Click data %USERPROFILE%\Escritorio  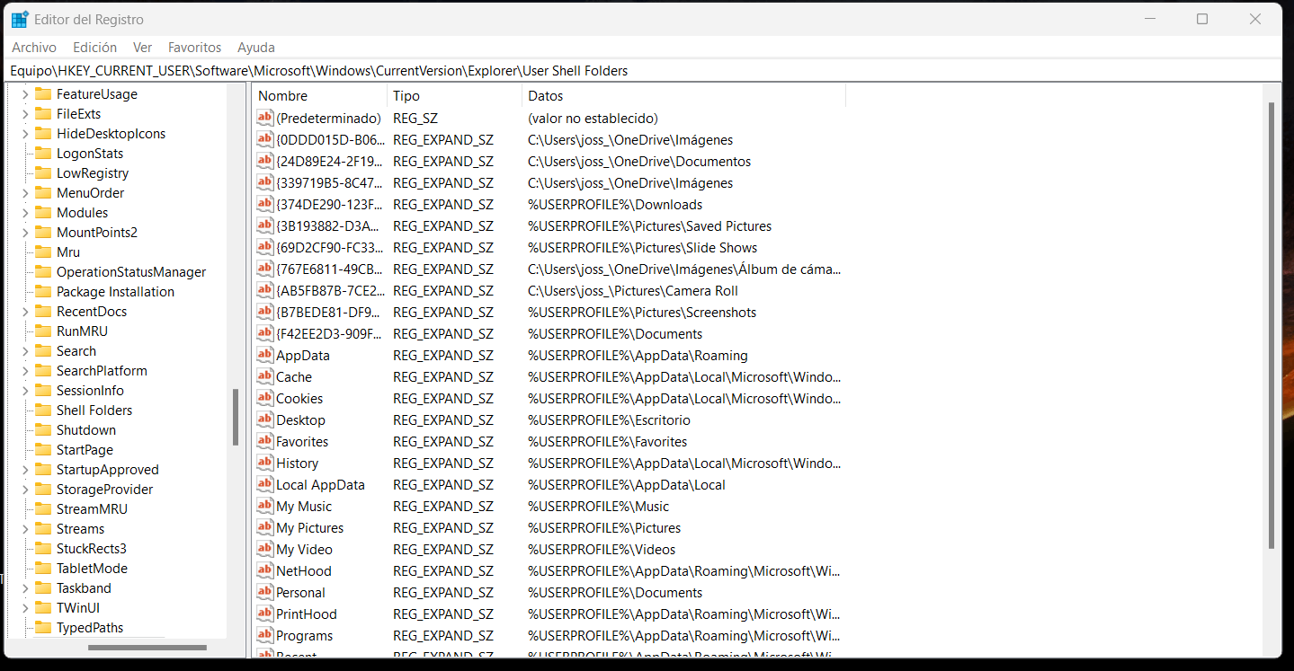point(609,419)
